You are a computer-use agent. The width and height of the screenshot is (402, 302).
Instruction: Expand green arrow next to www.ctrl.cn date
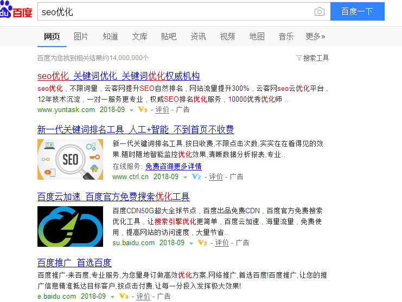coord(185,177)
